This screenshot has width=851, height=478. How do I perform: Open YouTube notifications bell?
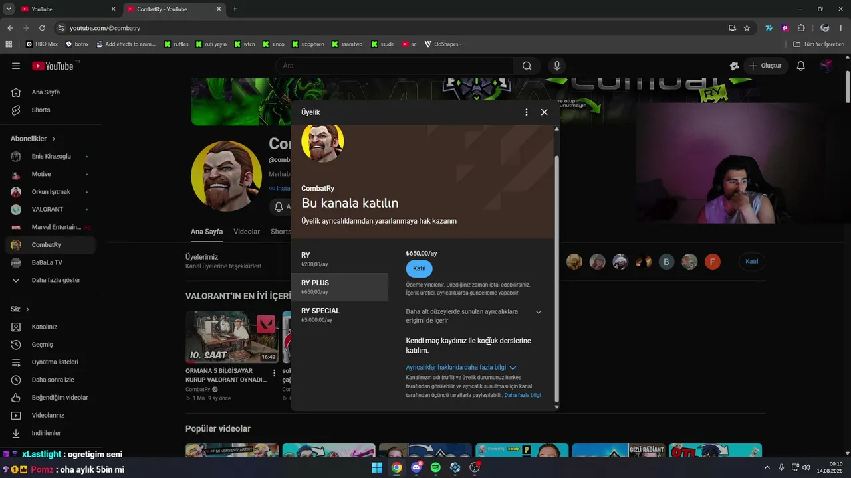pyautogui.click(x=801, y=66)
